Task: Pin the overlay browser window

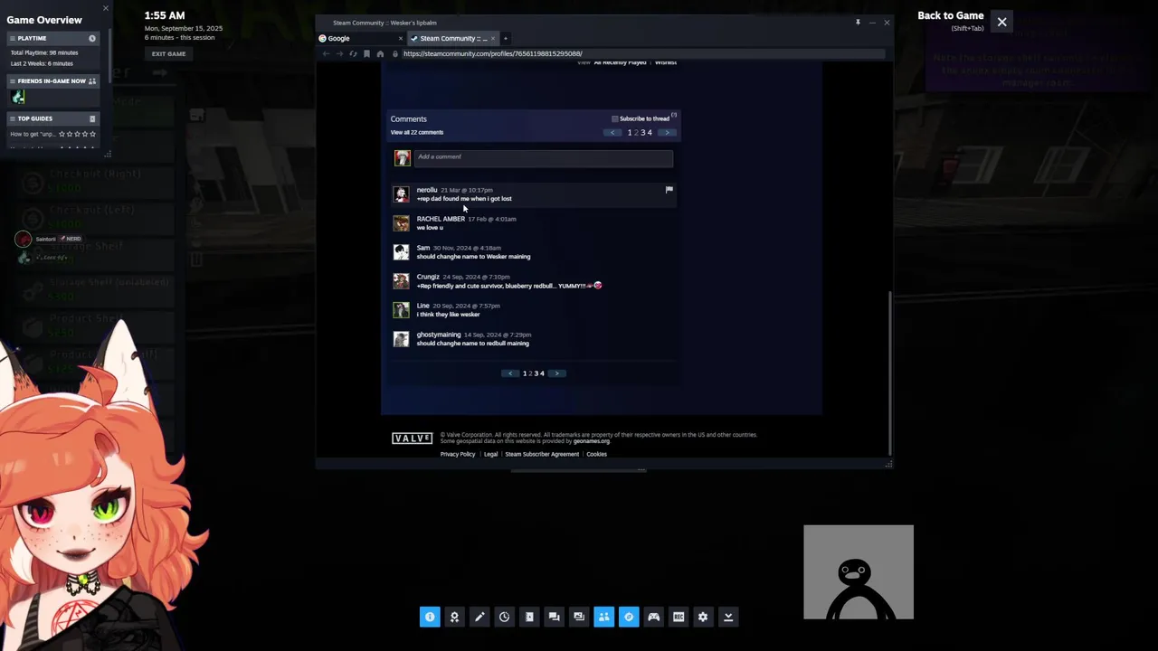Action: click(x=858, y=22)
